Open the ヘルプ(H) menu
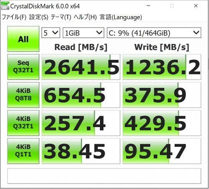The image size is (209, 189). 85,17
